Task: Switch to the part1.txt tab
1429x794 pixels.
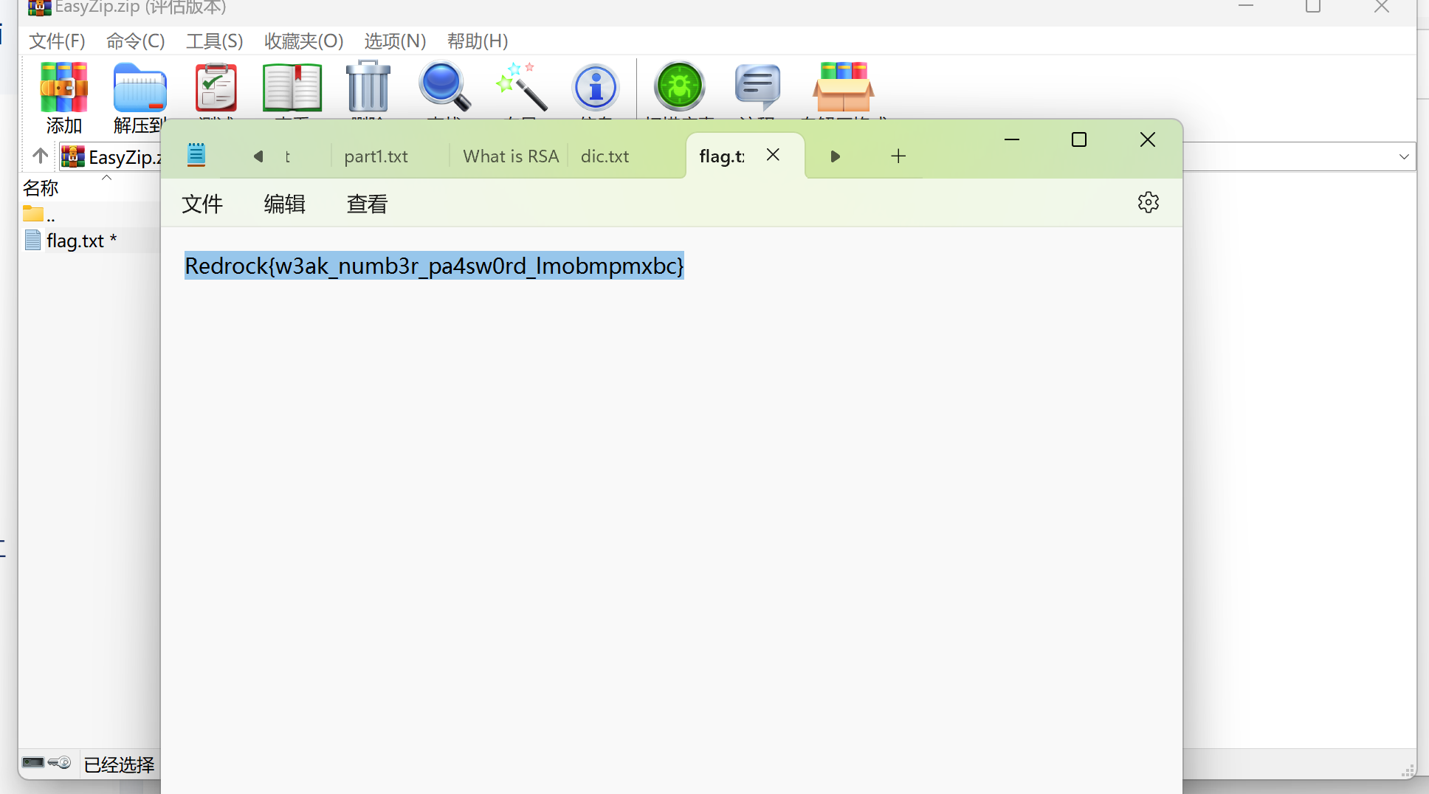Action: pyautogui.click(x=376, y=156)
